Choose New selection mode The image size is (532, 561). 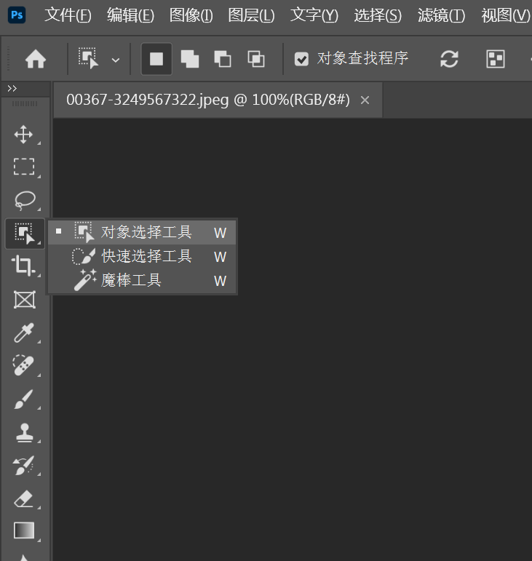(x=156, y=59)
